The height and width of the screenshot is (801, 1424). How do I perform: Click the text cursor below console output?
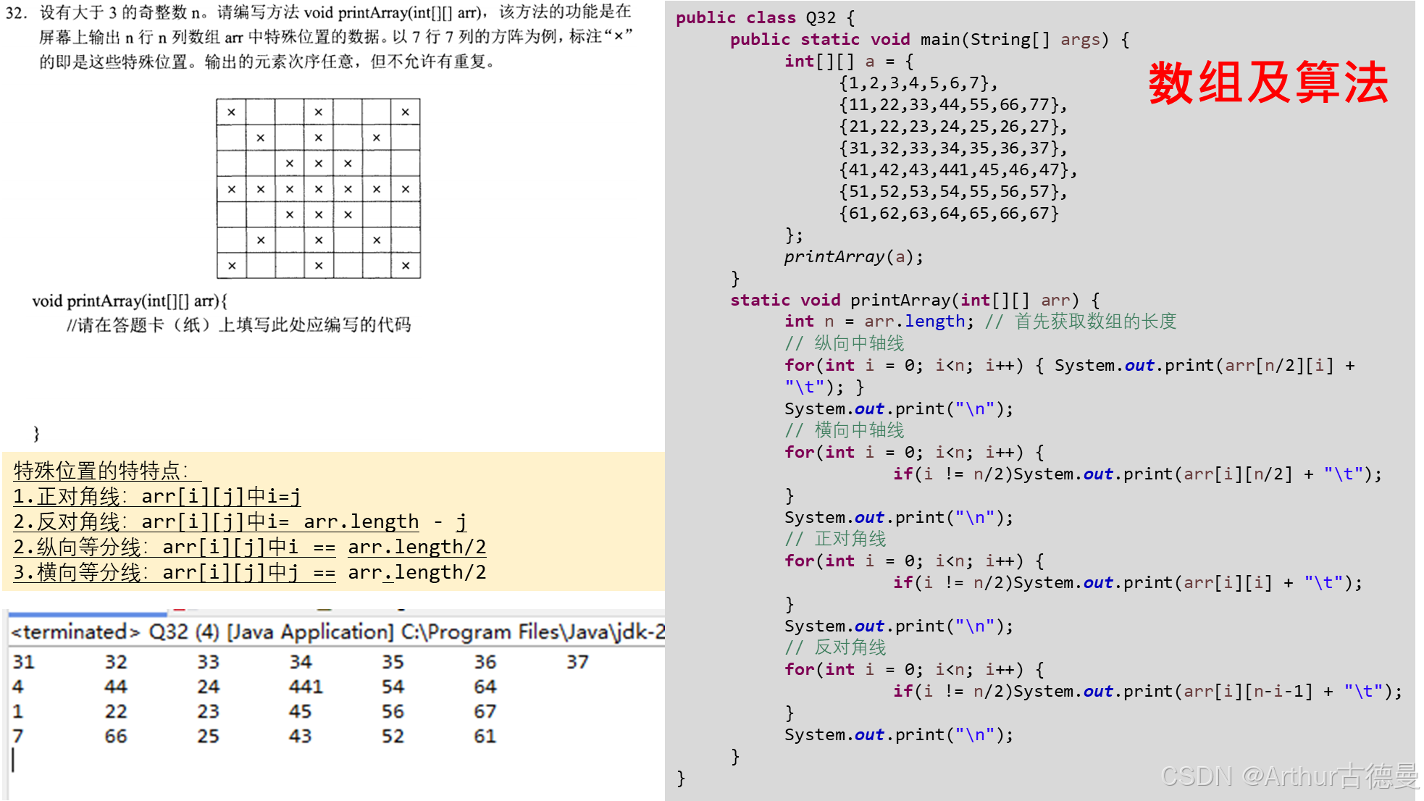point(14,760)
